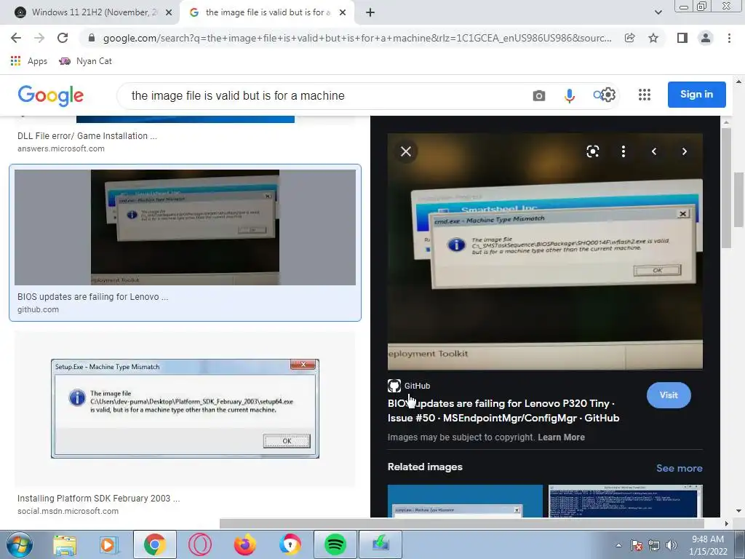Launch Firefox from the taskbar
745x559 pixels.
(244, 544)
